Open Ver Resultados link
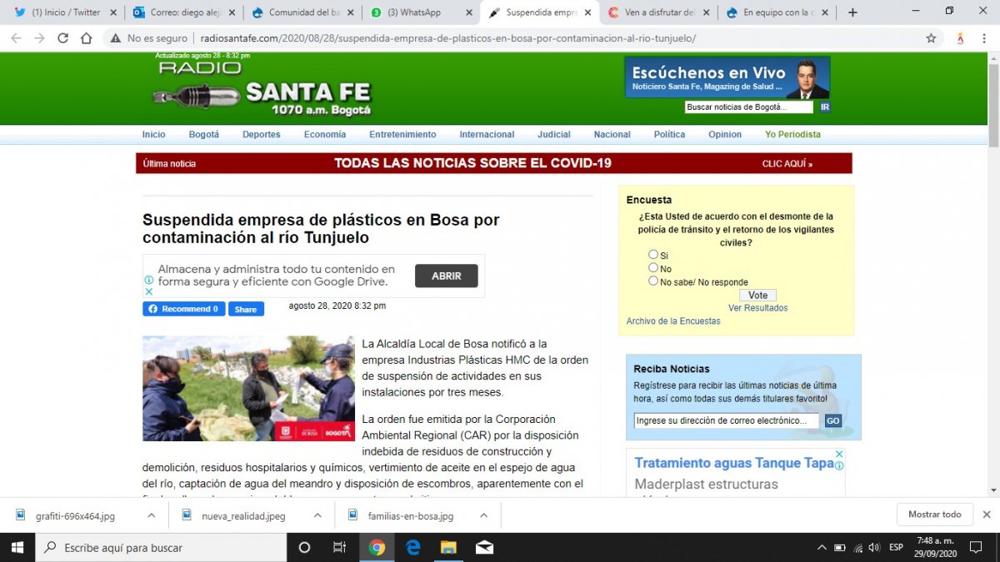Image resolution: width=1000 pixels, height=562 pixels. click(x=758, y=308)
